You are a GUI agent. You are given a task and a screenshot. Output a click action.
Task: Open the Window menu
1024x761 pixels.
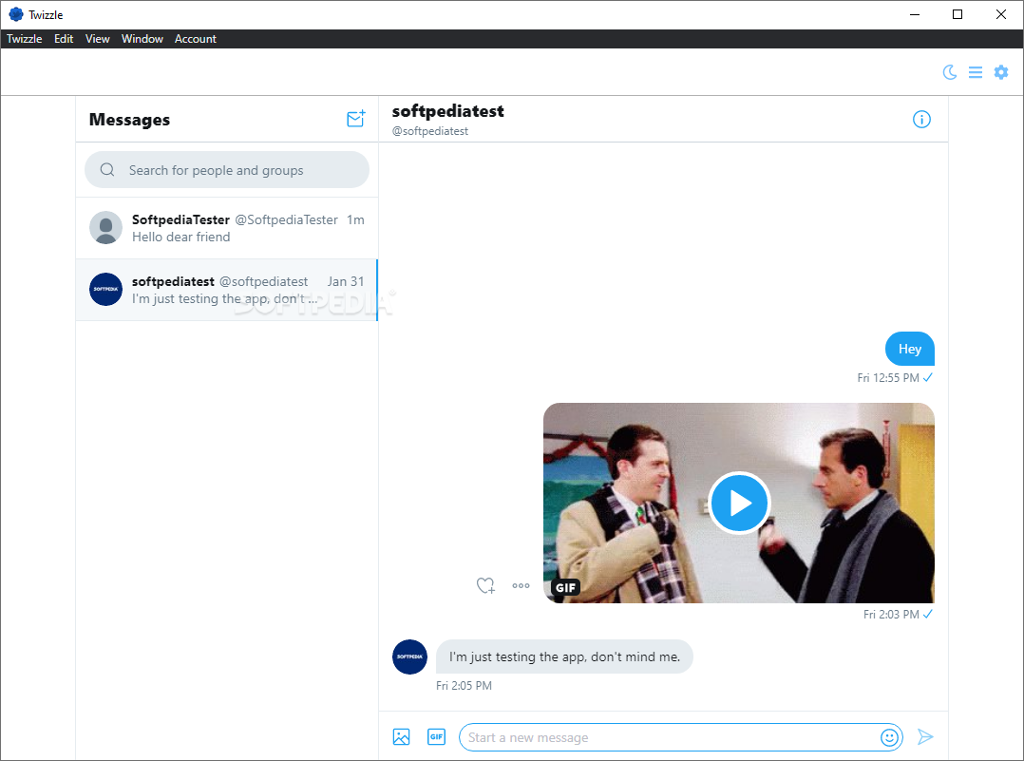[x=142, y=39]
